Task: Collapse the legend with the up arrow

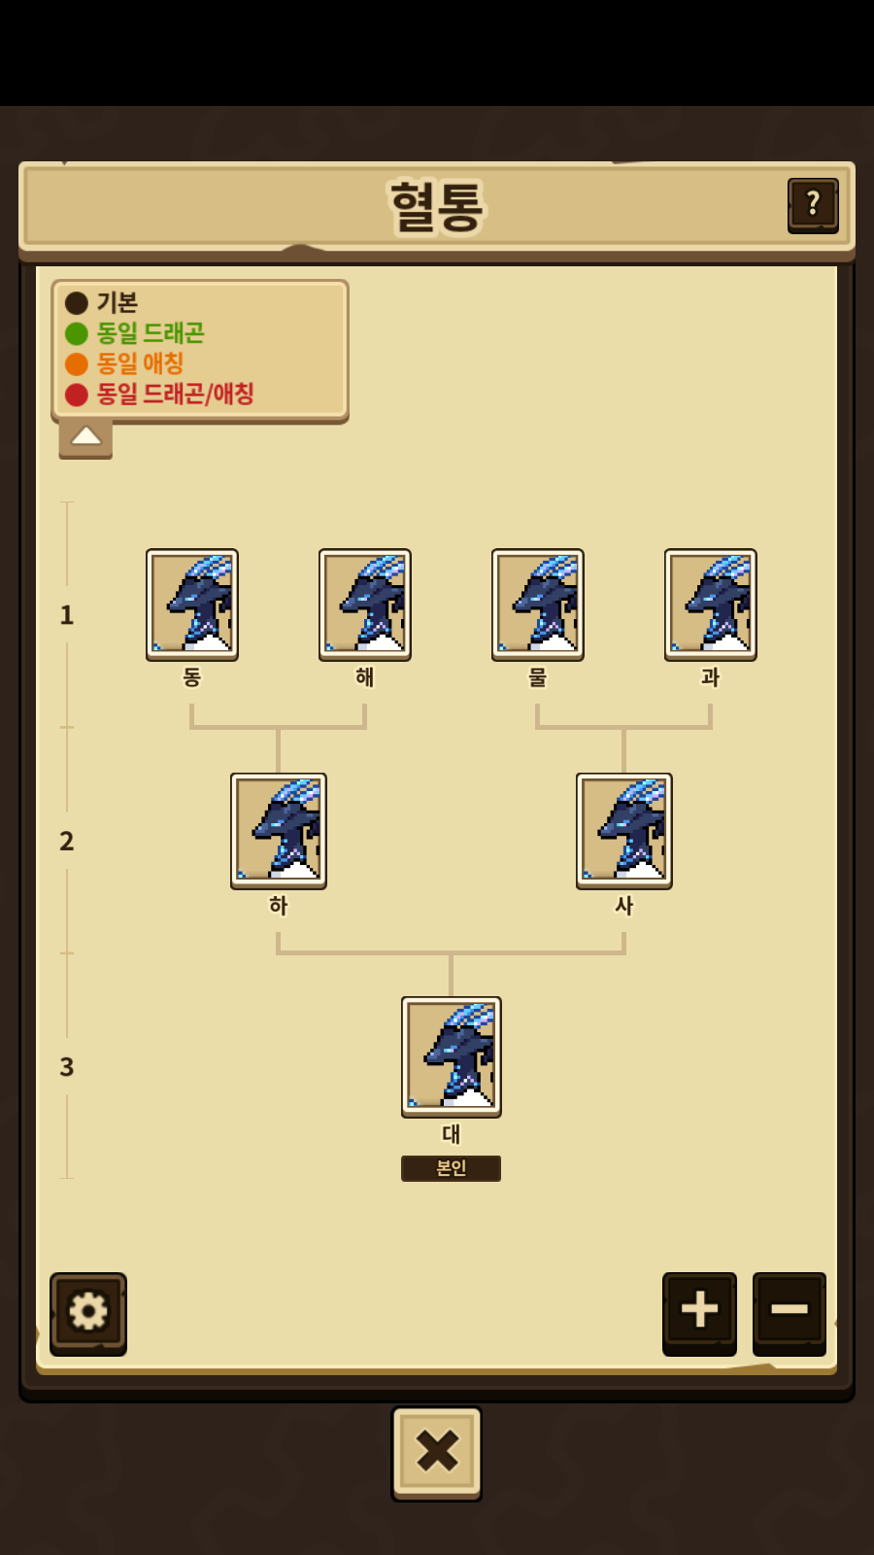Action: pyautogui.click(x=85, y=437)
